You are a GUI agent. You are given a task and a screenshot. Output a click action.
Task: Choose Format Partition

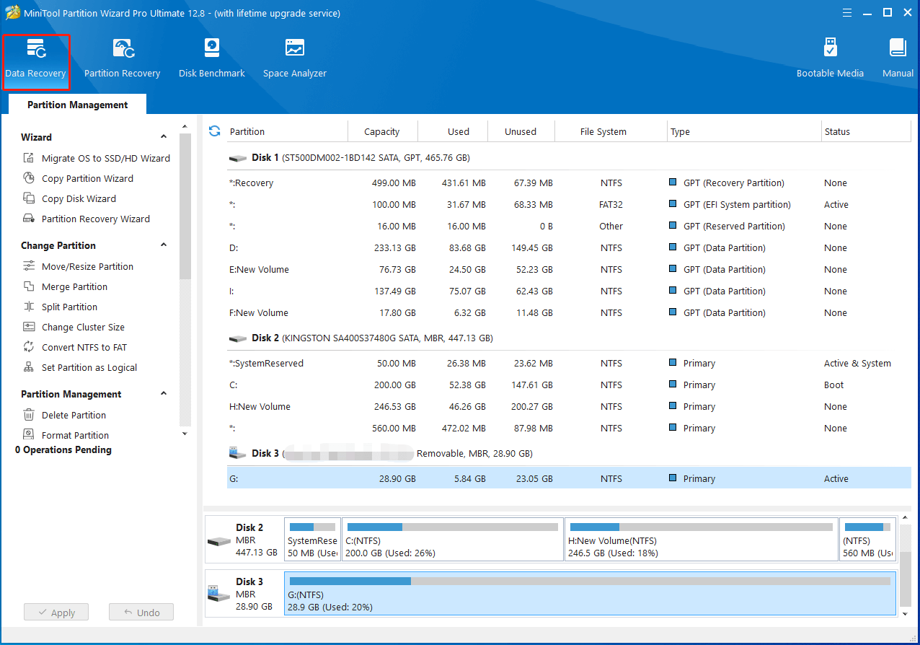(66, 435)
